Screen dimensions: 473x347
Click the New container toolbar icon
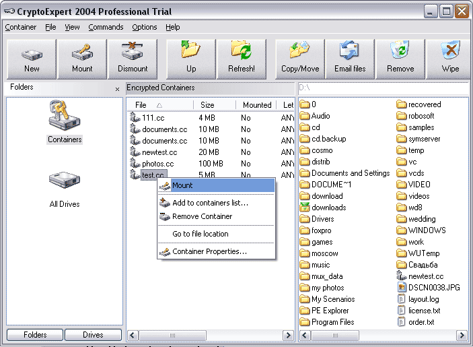[x=32, y=59]
